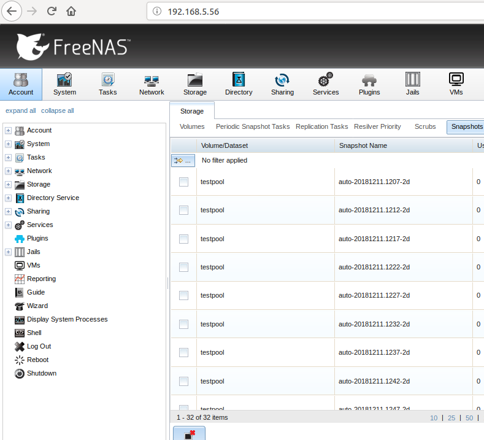Check the box for snapshot auto-20181211.1207-2d
Image resolution: width=484 pixels, height=440 pixels.
[183, 182]
